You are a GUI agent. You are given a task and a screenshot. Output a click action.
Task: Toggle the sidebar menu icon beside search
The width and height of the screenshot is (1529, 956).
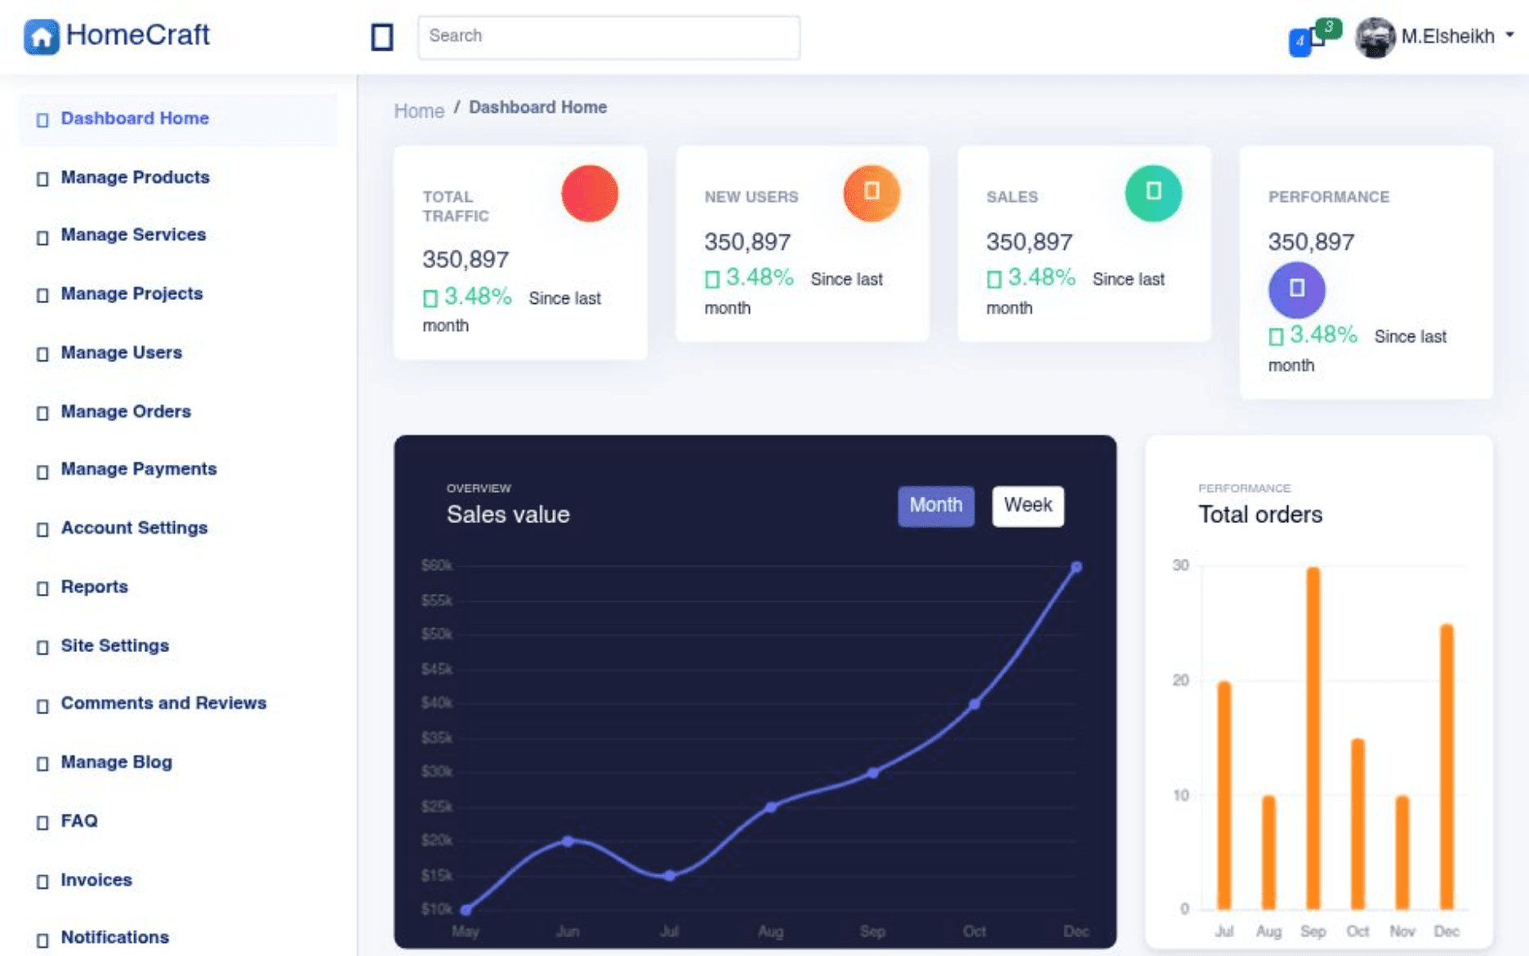point(381,37)
